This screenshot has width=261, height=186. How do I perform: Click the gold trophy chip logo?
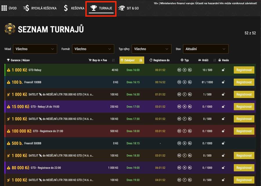(x=10, y=29)
